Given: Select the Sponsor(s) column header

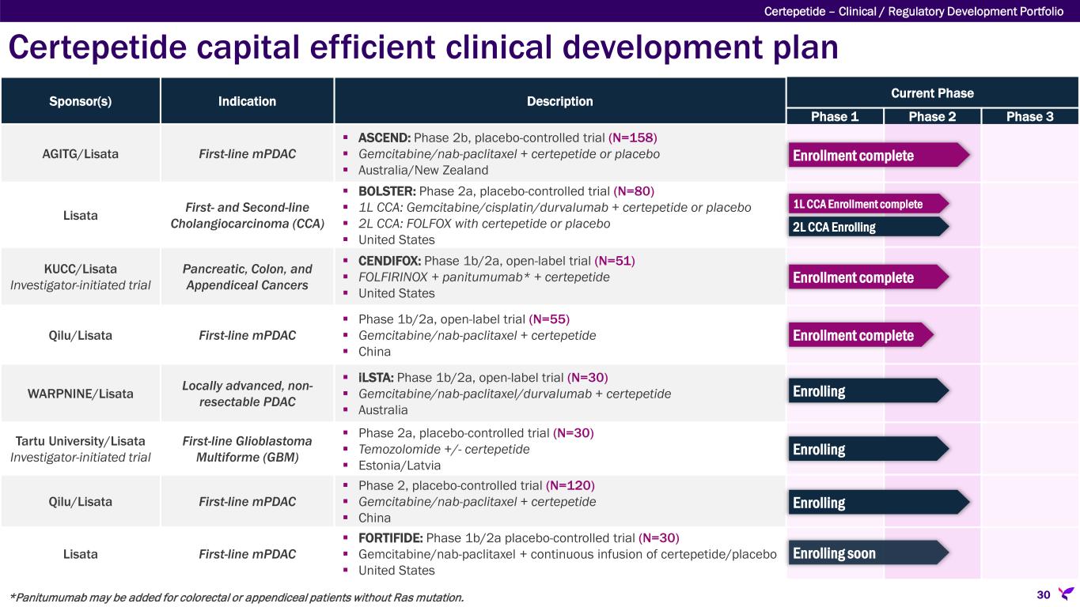Looking at the screenshot, I should 81,101.
